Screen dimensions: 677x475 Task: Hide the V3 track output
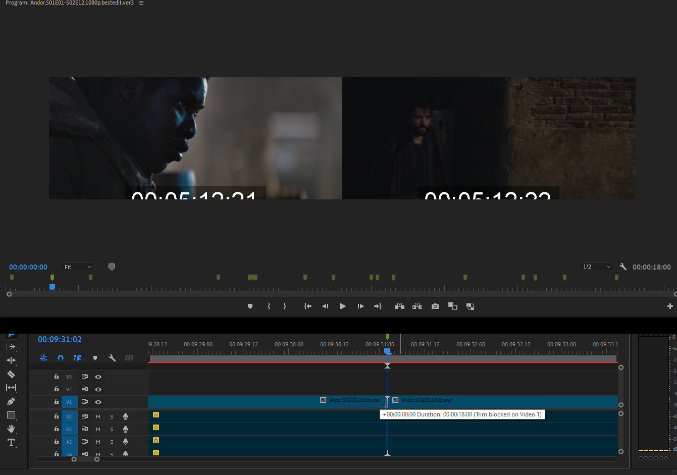pos(98,377)
